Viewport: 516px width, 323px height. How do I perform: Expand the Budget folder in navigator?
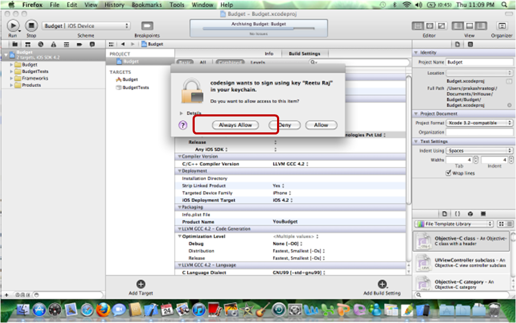point(11,64)
